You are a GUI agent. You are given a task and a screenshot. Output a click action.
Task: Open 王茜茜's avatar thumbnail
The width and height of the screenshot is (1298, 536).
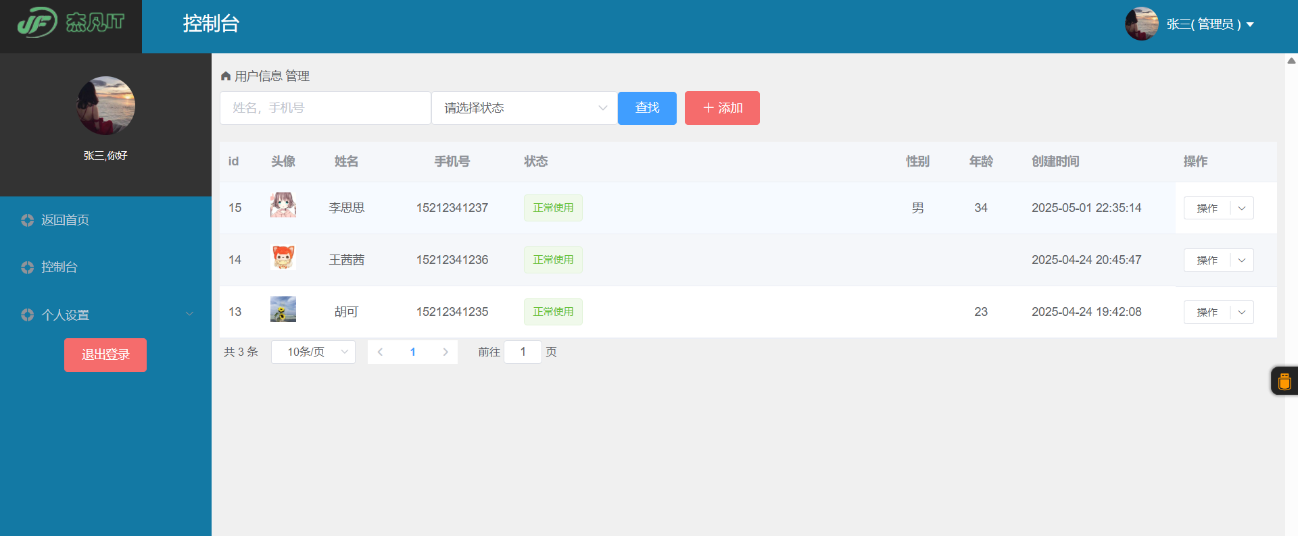coord(283,257)
